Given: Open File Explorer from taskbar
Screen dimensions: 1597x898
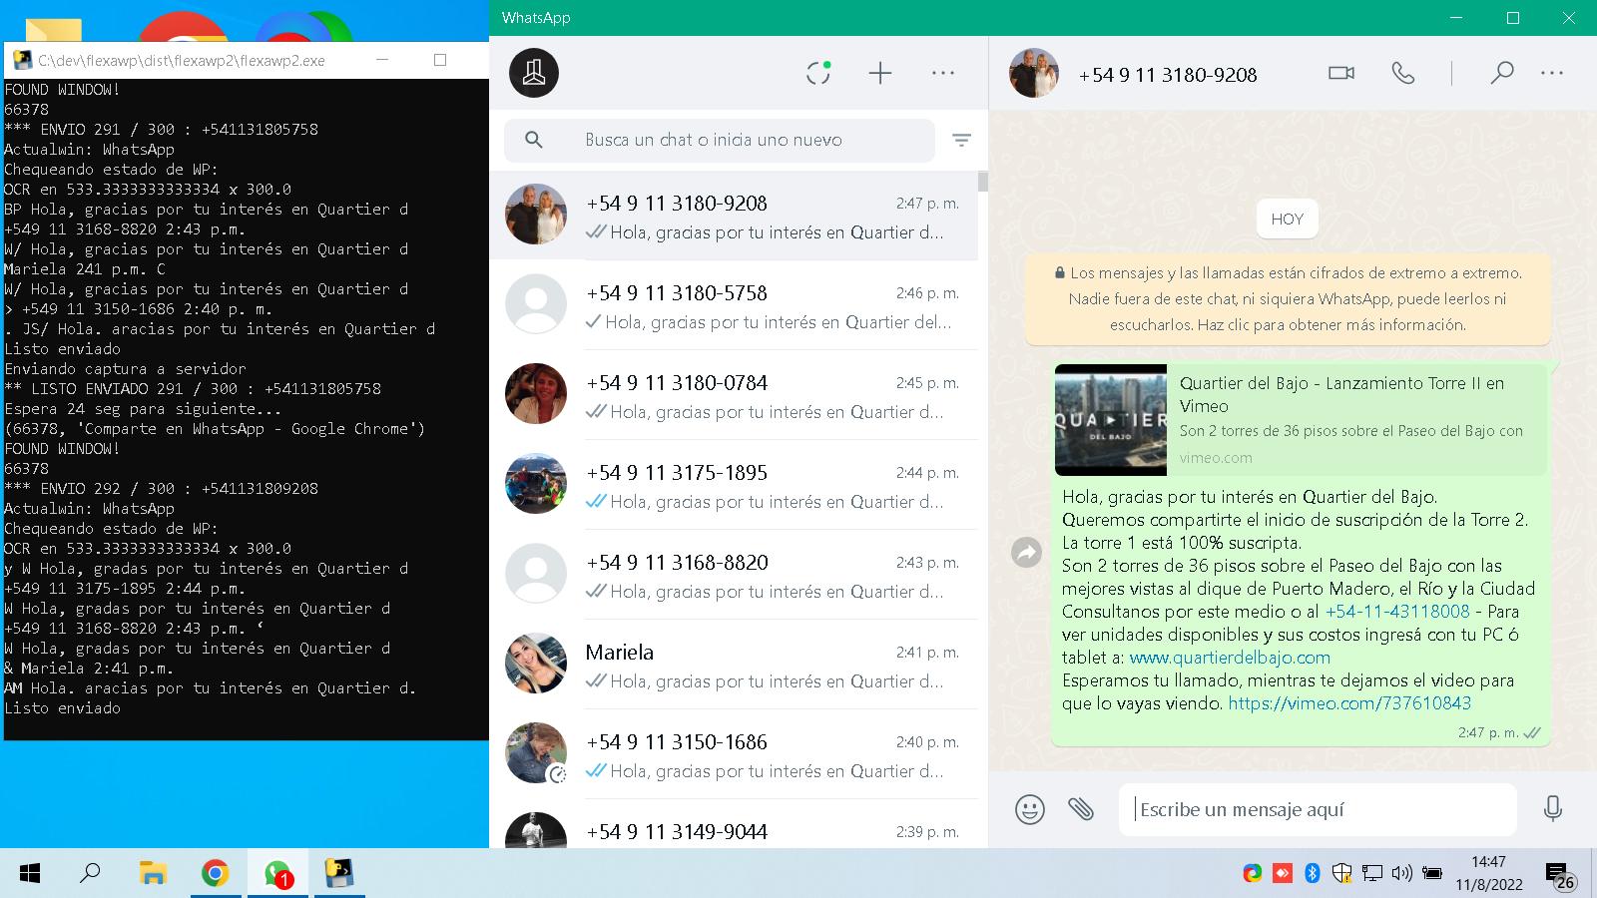Looking at the screenshot, I should point(153,874).
